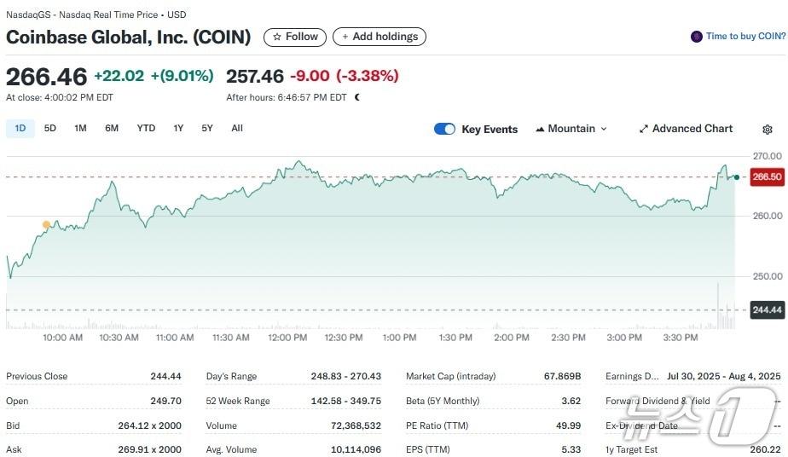Select the 1M time range
This screenshot has width=788, height=457.
point(80,129)
